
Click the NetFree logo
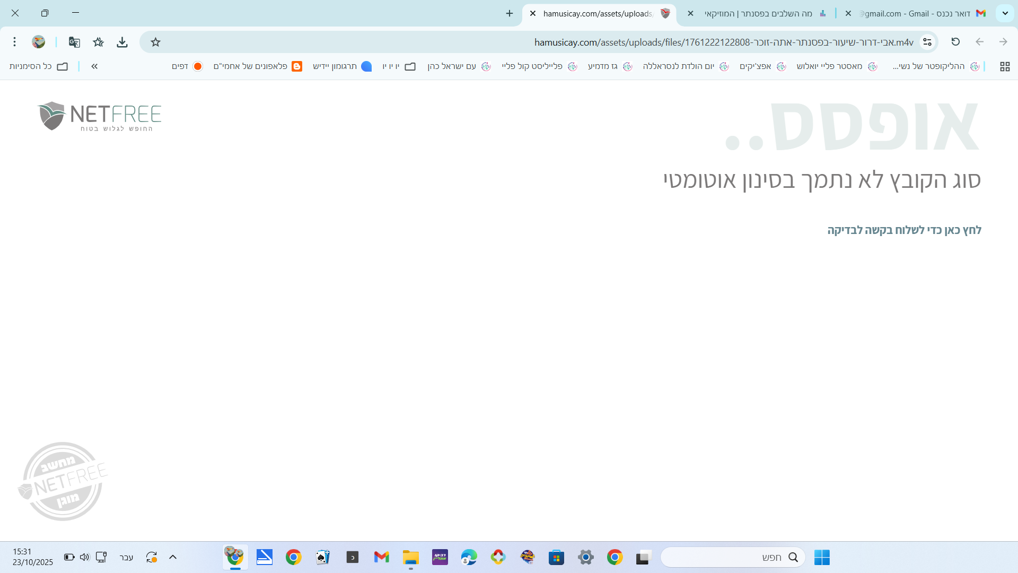pyautogui.click(x=99, y=116)
